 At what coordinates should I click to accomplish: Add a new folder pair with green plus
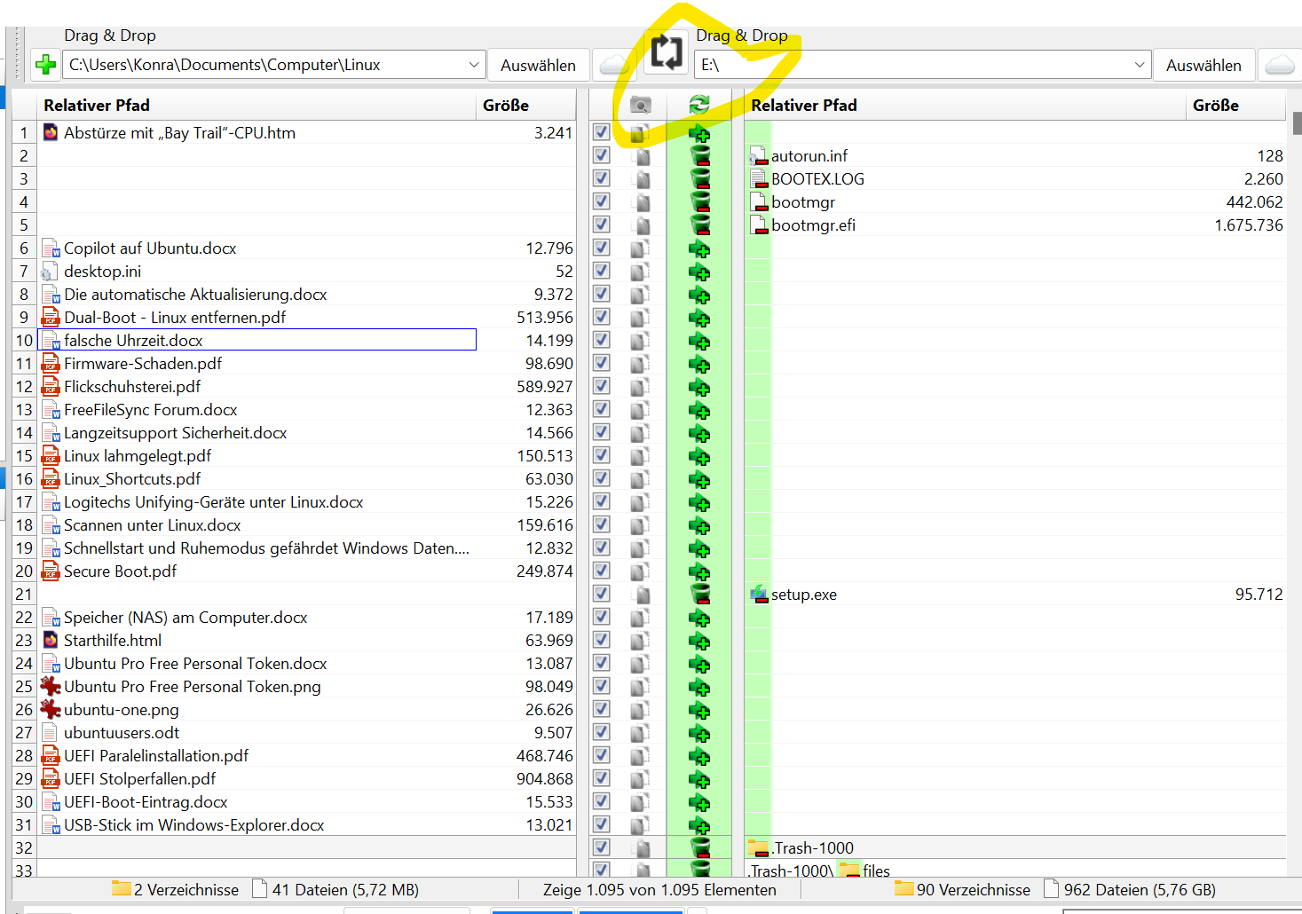[45, 65]
